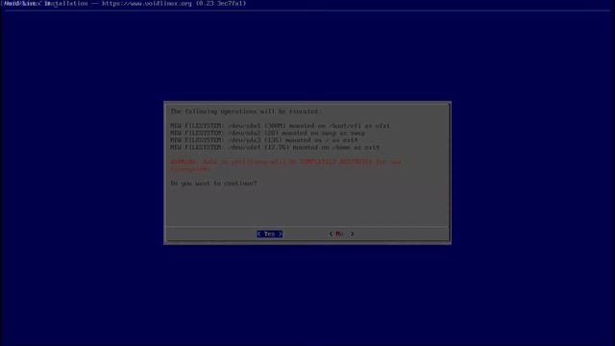
Task: Click the voidlinux.org URL in the title bar
Action: (147, 4)
